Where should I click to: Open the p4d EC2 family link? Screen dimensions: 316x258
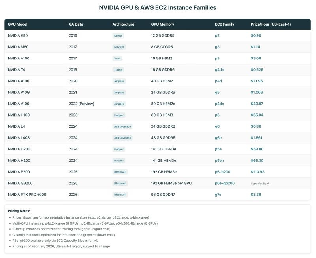click(218, 81)
